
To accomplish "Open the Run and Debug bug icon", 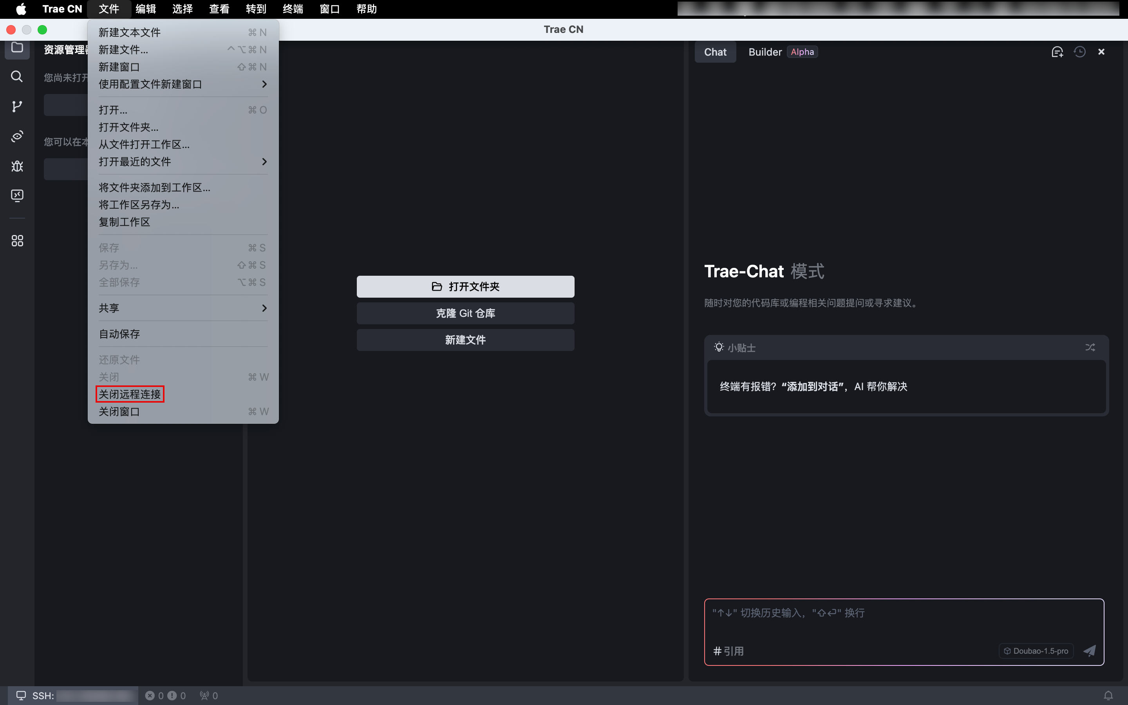I will pyautogui.click(x=17, y=166).
